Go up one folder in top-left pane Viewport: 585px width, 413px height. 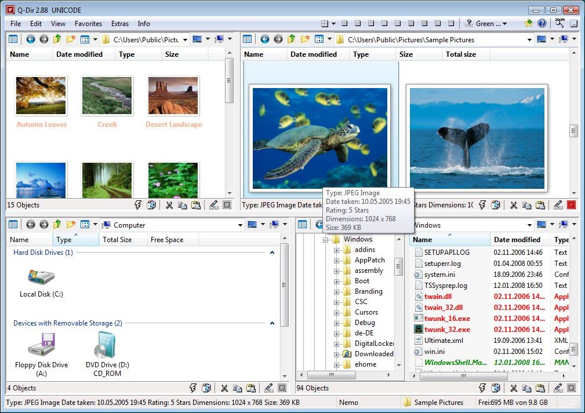pos(57,39)
